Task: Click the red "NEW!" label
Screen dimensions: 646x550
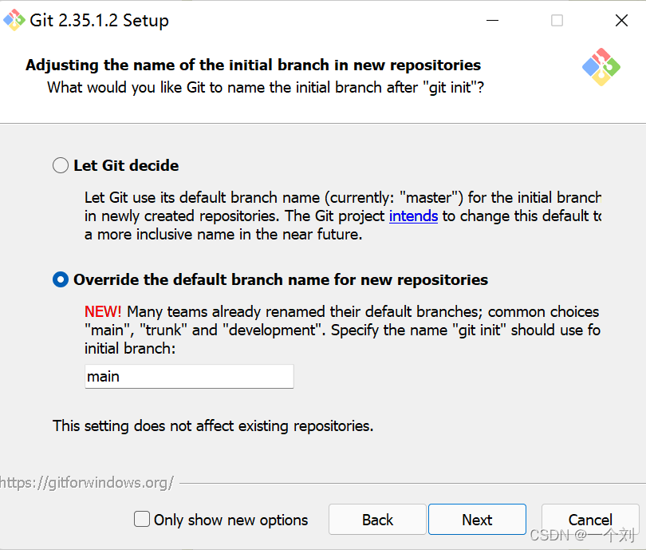Action: [x=103, y=311]
